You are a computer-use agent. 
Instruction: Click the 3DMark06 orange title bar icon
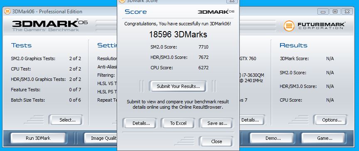(x=7, y=12)
